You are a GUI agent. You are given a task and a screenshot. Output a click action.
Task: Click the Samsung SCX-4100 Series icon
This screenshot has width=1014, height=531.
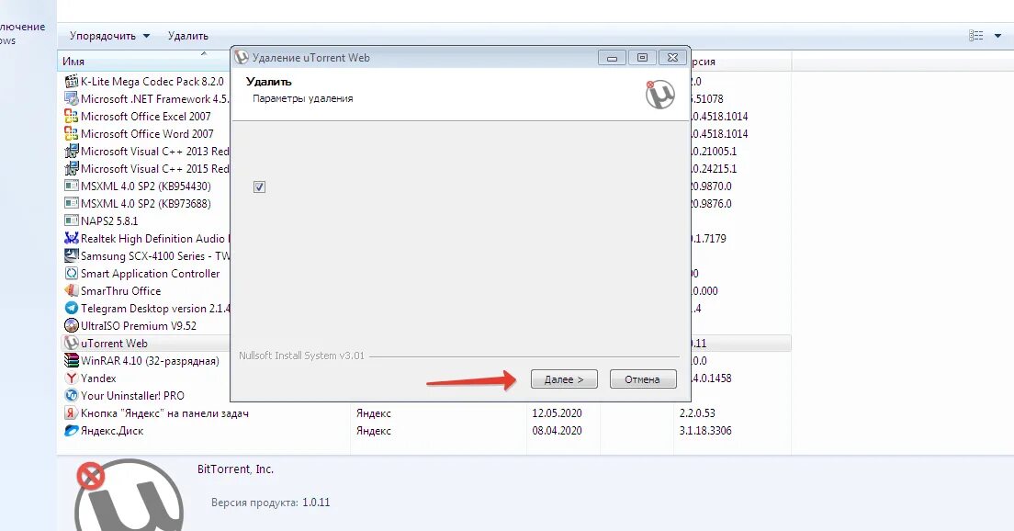[x=71, y=256]
